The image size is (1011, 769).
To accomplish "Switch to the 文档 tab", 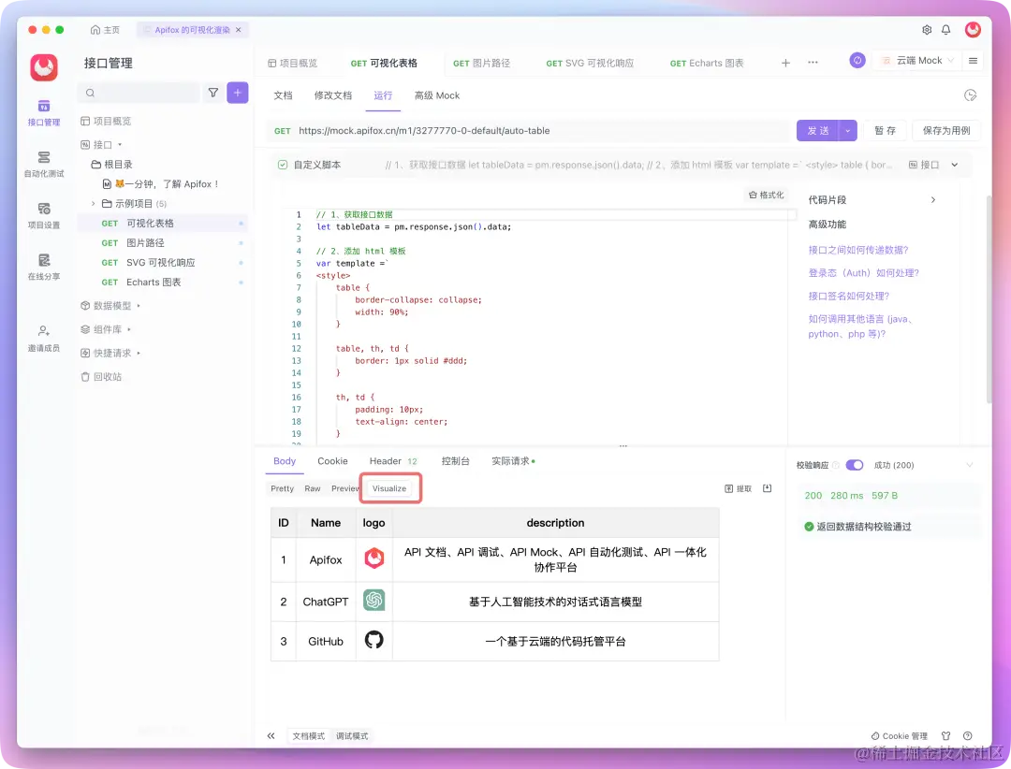I will [283, 95].
